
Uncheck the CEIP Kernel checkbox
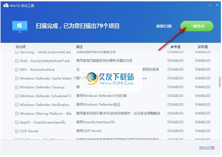click(17, 131)
